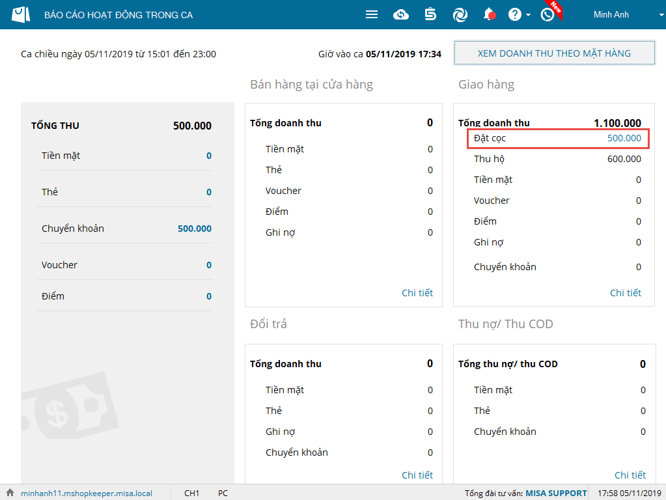Open notifications bell
The height and width of the screenshot is (500, 666).
tap(490, 14)
